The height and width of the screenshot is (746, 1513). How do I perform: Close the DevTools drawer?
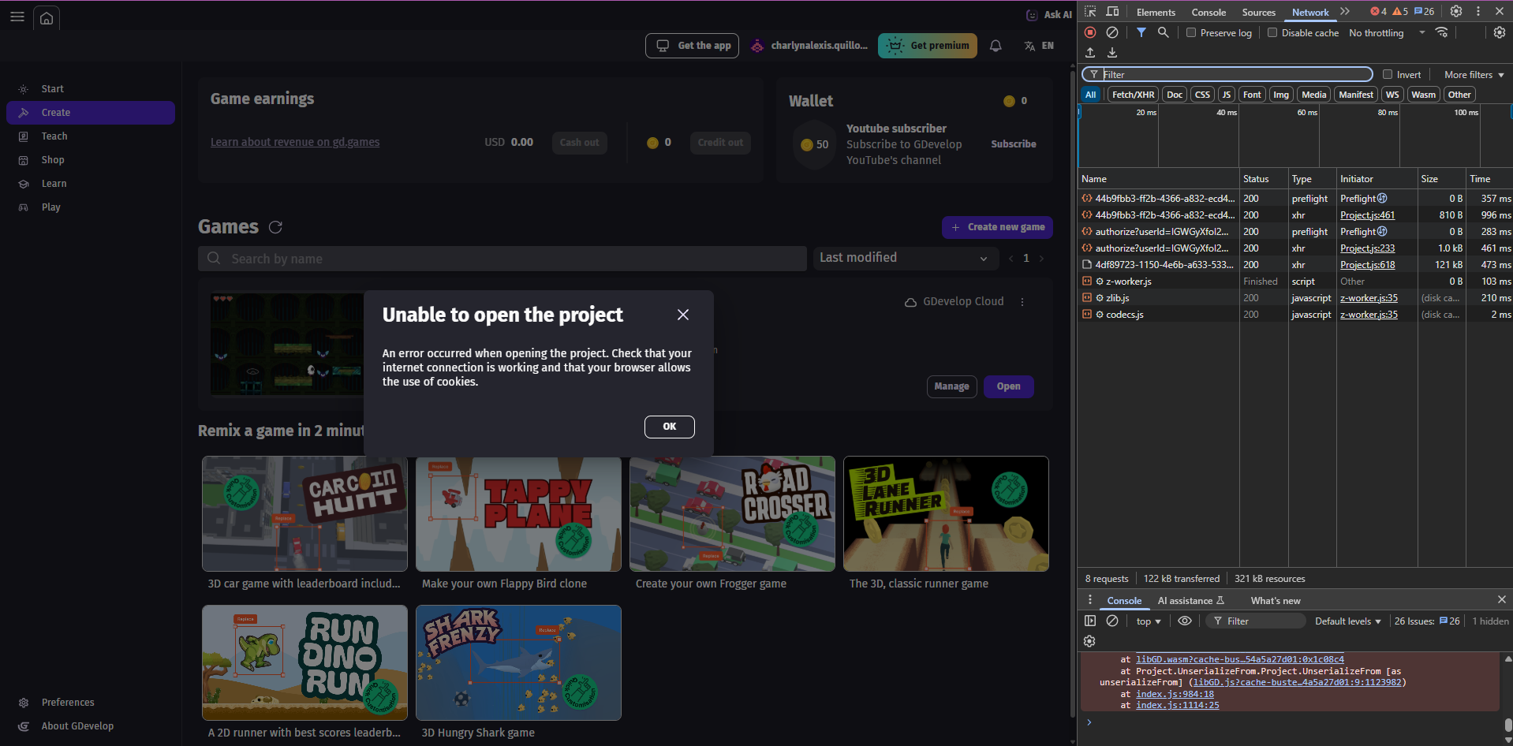1502,599
